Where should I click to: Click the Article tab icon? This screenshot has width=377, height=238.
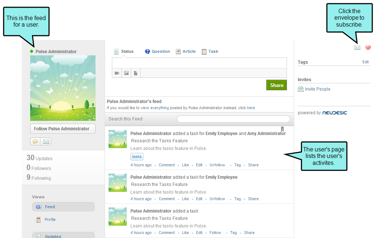pyautogui.click(x=178, y=52)
